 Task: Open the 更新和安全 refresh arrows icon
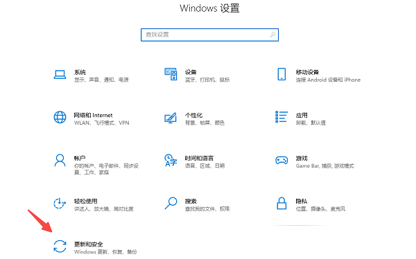[x=60, y=247]
